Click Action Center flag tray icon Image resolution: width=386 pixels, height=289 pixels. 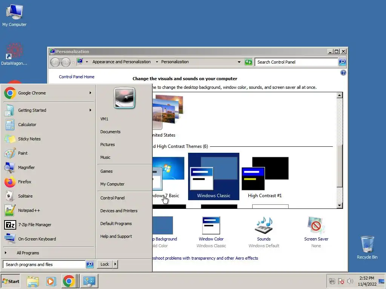341,281
